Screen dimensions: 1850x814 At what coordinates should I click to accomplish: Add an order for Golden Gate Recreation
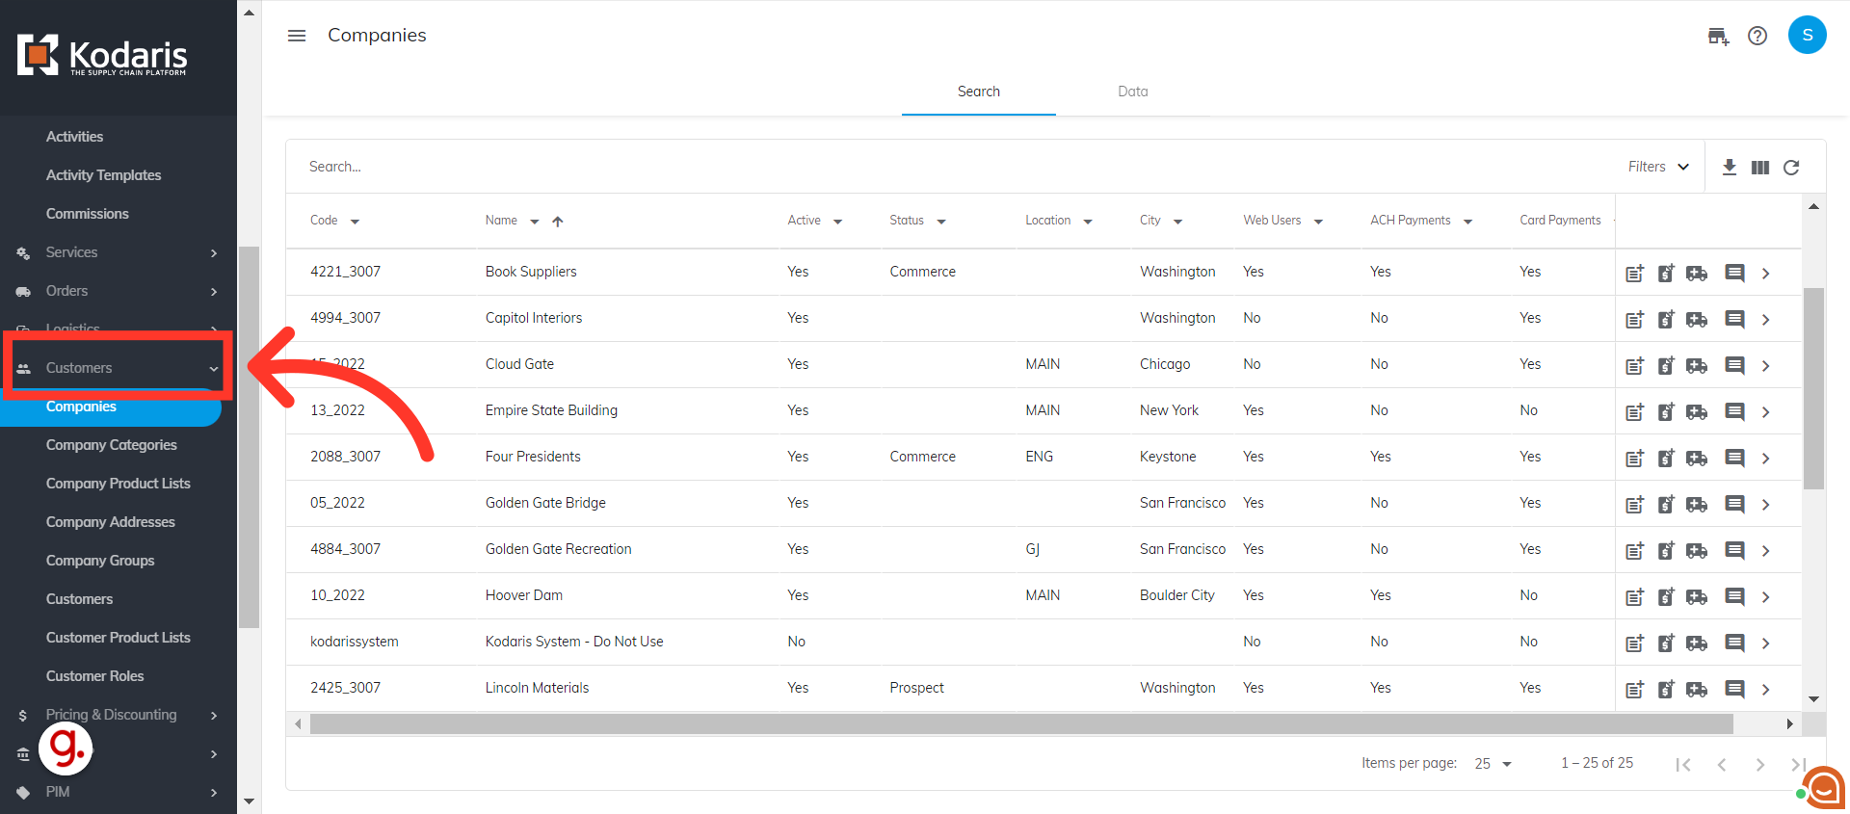pyautogui.click(x=1697, y=550)
